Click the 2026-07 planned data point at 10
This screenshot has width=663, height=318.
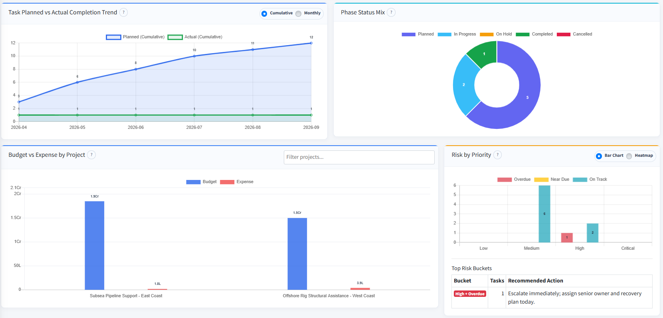point(194,56)
